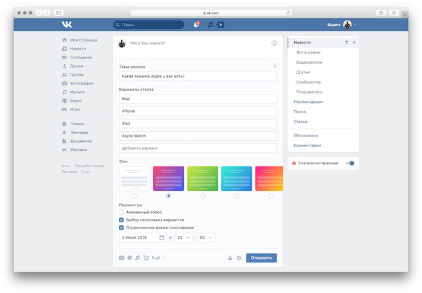Select radio under purple-pink background
This screenshot has height=293, width=422.
click(x=169, y=196)
